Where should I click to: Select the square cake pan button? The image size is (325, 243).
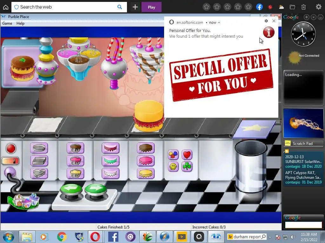click(39, 161)
